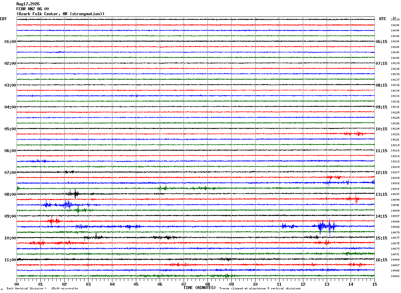Screen dimensions: 401x293
Task: Click the UTC timezone header
Action: point(383,19)
